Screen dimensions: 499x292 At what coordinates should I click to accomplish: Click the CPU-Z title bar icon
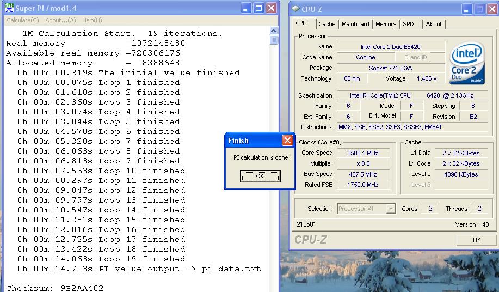pyautogui.click(x=295, y=9)
